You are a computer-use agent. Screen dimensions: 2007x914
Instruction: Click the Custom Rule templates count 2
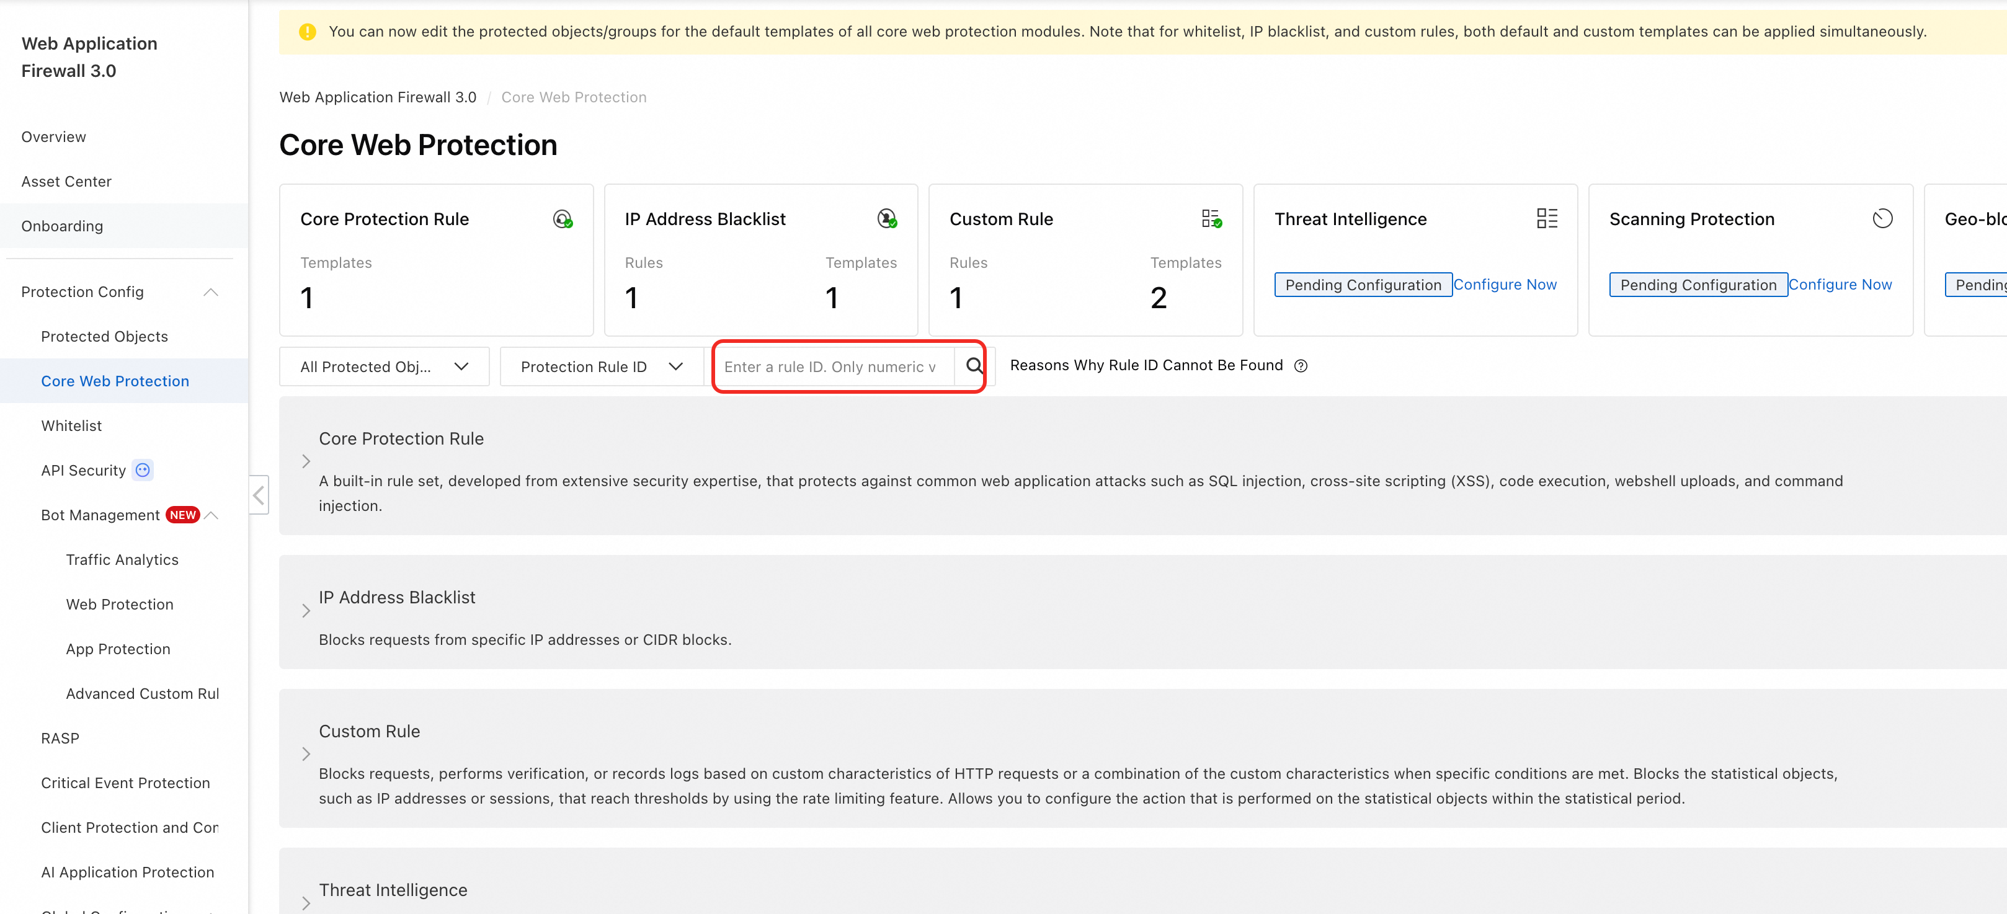(x=1159, y=298)
